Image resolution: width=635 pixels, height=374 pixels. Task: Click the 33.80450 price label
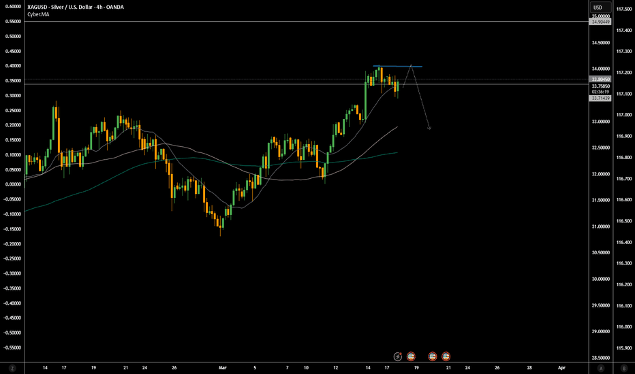coord(600,80)
